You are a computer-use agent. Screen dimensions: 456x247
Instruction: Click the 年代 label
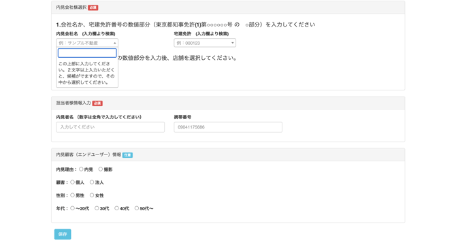62,208
